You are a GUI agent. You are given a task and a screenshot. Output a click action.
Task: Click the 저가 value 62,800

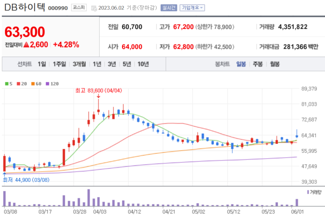183,47
